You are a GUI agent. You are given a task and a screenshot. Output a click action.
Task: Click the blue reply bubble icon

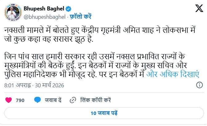point(38,100)
